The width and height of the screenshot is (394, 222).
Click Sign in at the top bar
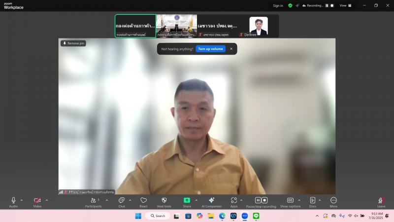[278, 5]
